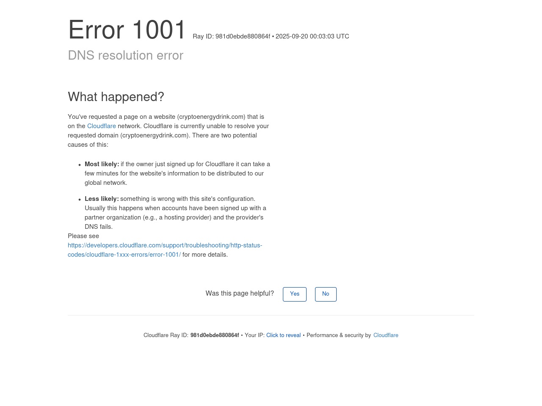Click the bold Most likely: label
This screenshot has width=542, height=406.
pyautogui.click(x=102, y=165)
